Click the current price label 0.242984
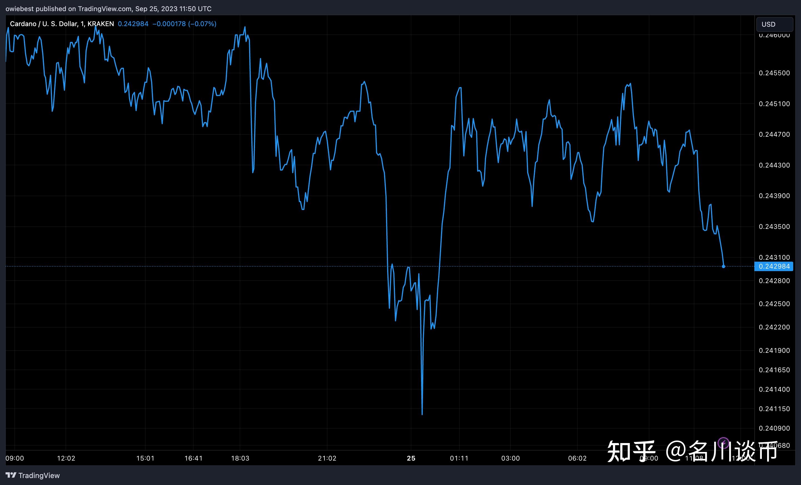This screenshot has width=801, height=485. 774,267
